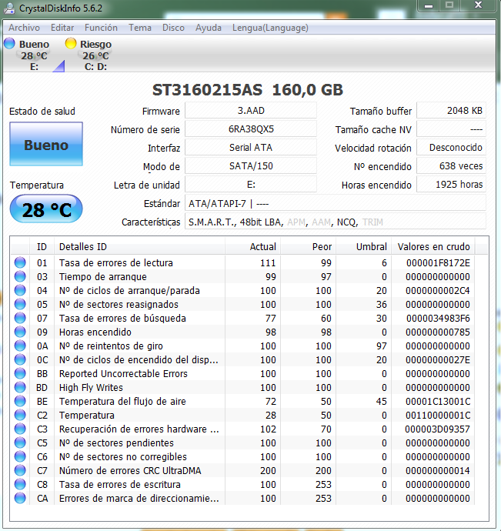
Task: Click the power-on count field 638 veces
Action: pyautogui.click(x=451, y=166)
